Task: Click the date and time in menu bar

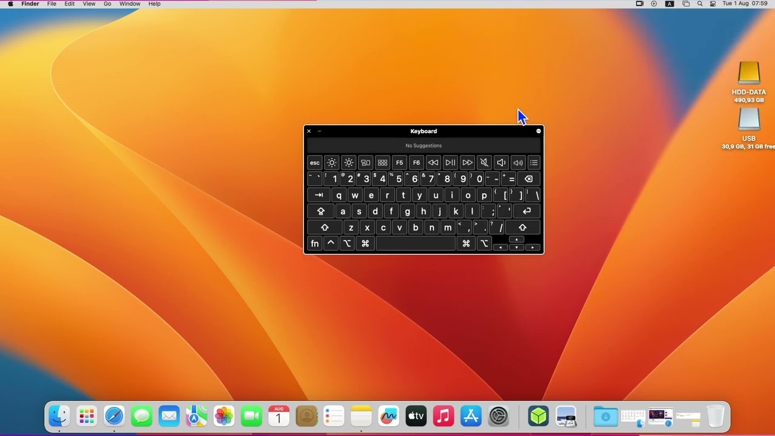Action: (744, 4)
